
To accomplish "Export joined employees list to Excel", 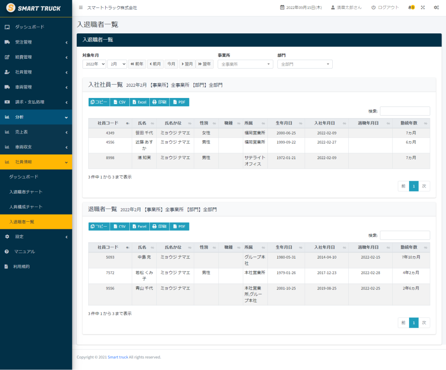I will click(x=139, y=102).
